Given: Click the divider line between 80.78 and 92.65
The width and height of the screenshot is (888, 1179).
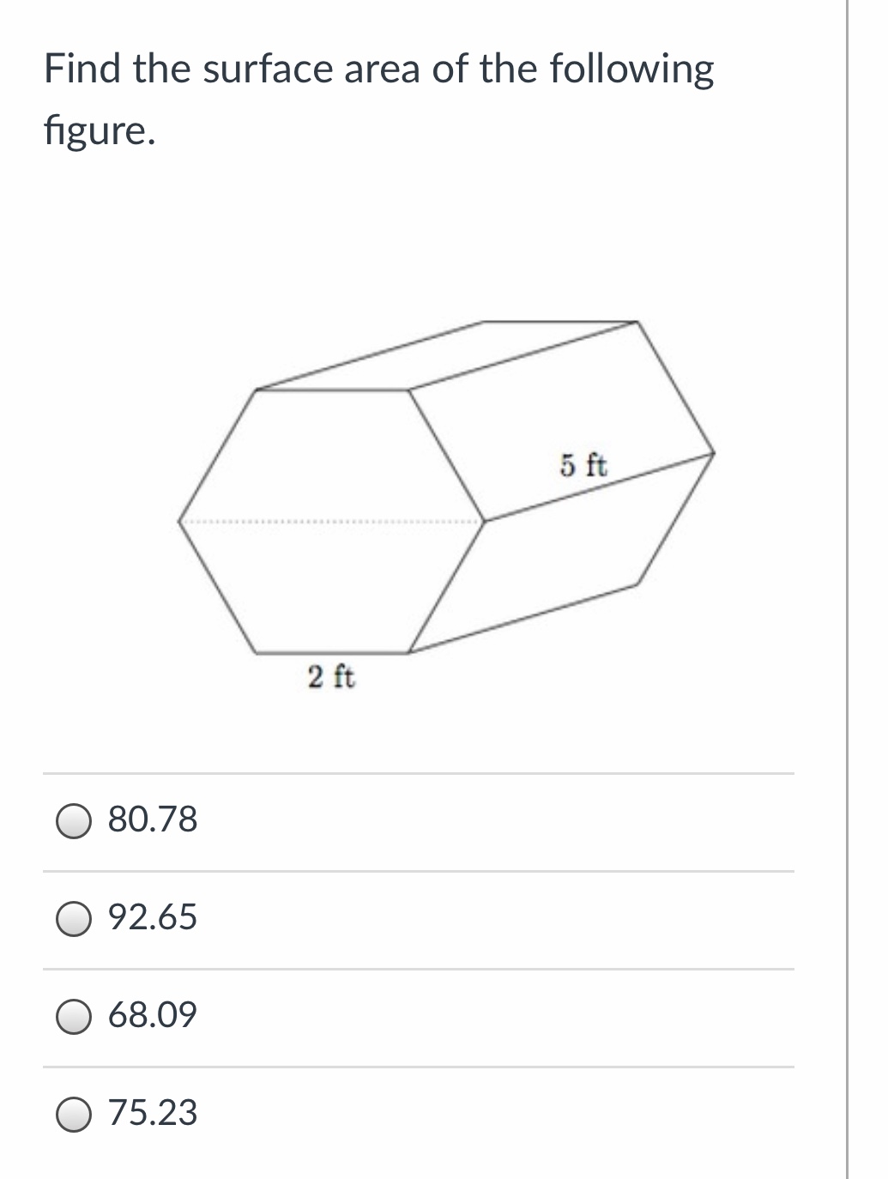Looking at the screenshot, I should 419,872.
